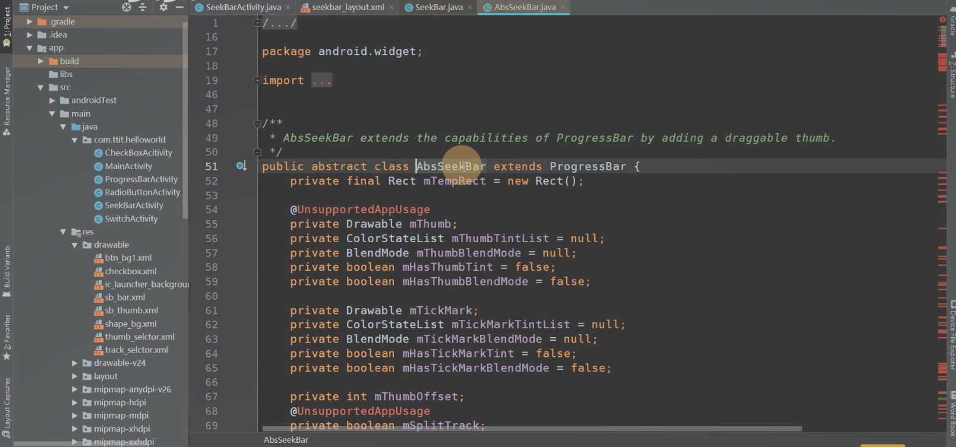The height and width of the screenshot is (447, 956).
Task: Expand the layout folder
Action: point(74,376)
